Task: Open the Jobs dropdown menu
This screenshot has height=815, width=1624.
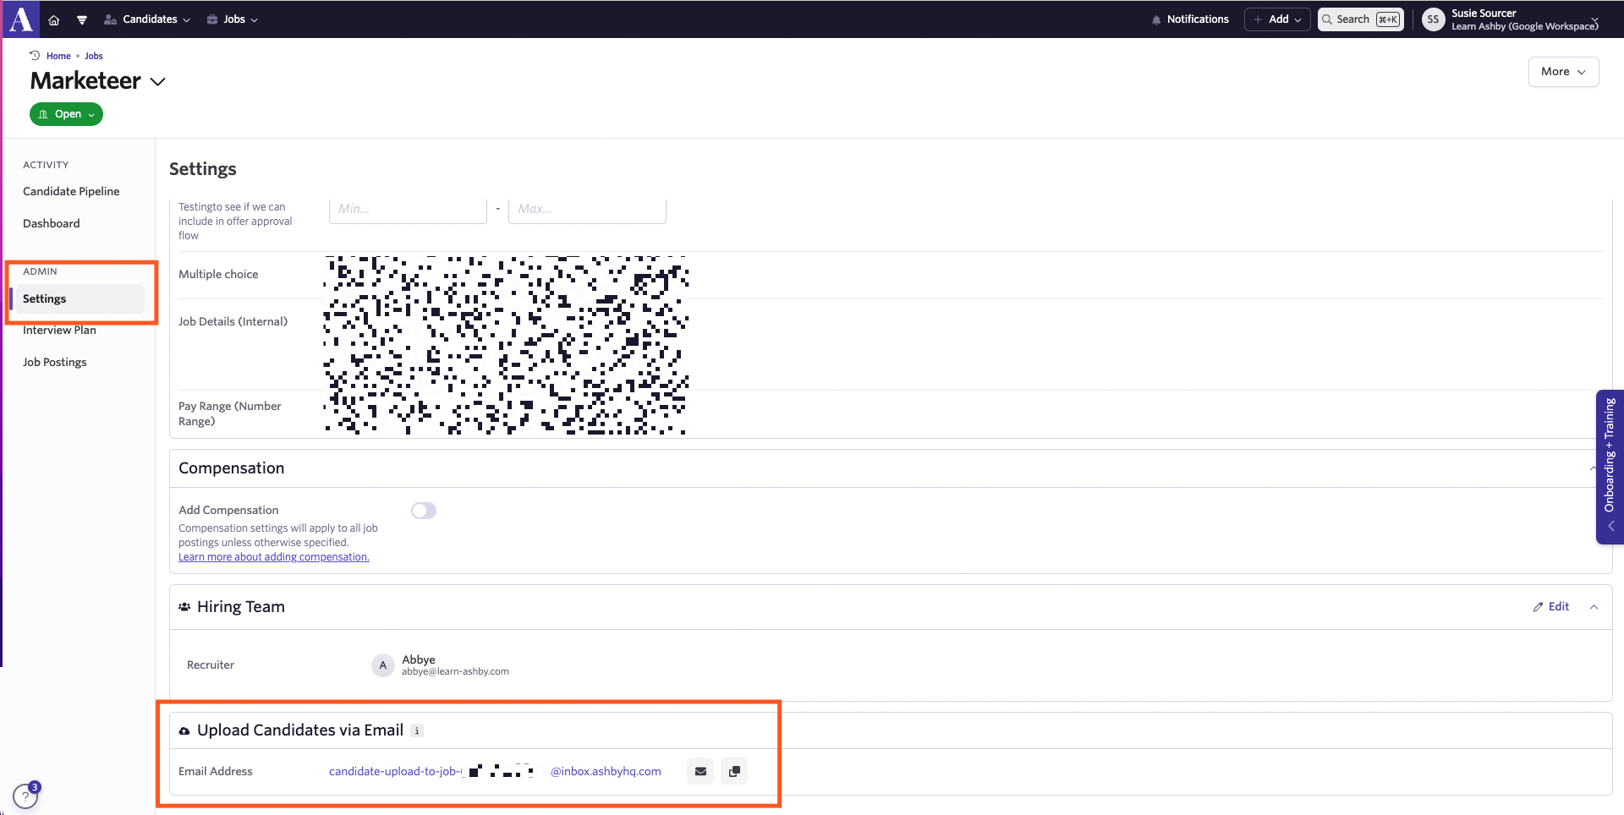Action: [x=233, y=19]
